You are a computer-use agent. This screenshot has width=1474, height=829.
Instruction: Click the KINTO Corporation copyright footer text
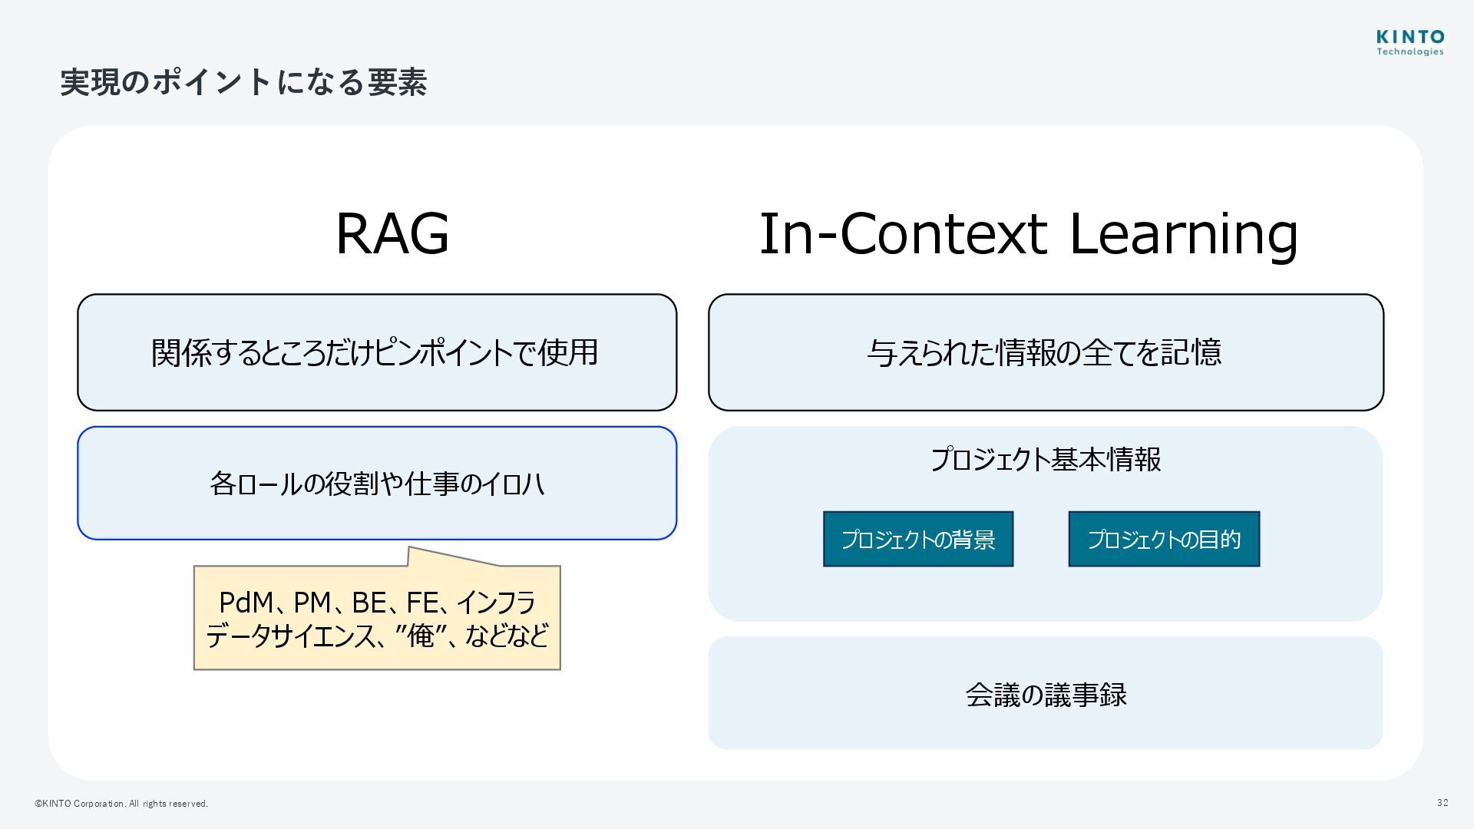pyautogui.click(x=121, y=804)
